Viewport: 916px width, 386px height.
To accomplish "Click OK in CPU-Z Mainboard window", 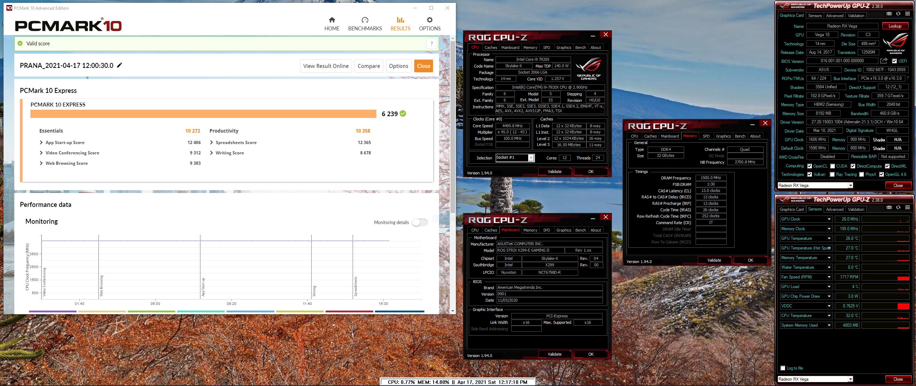I will [x=591, y=354].
